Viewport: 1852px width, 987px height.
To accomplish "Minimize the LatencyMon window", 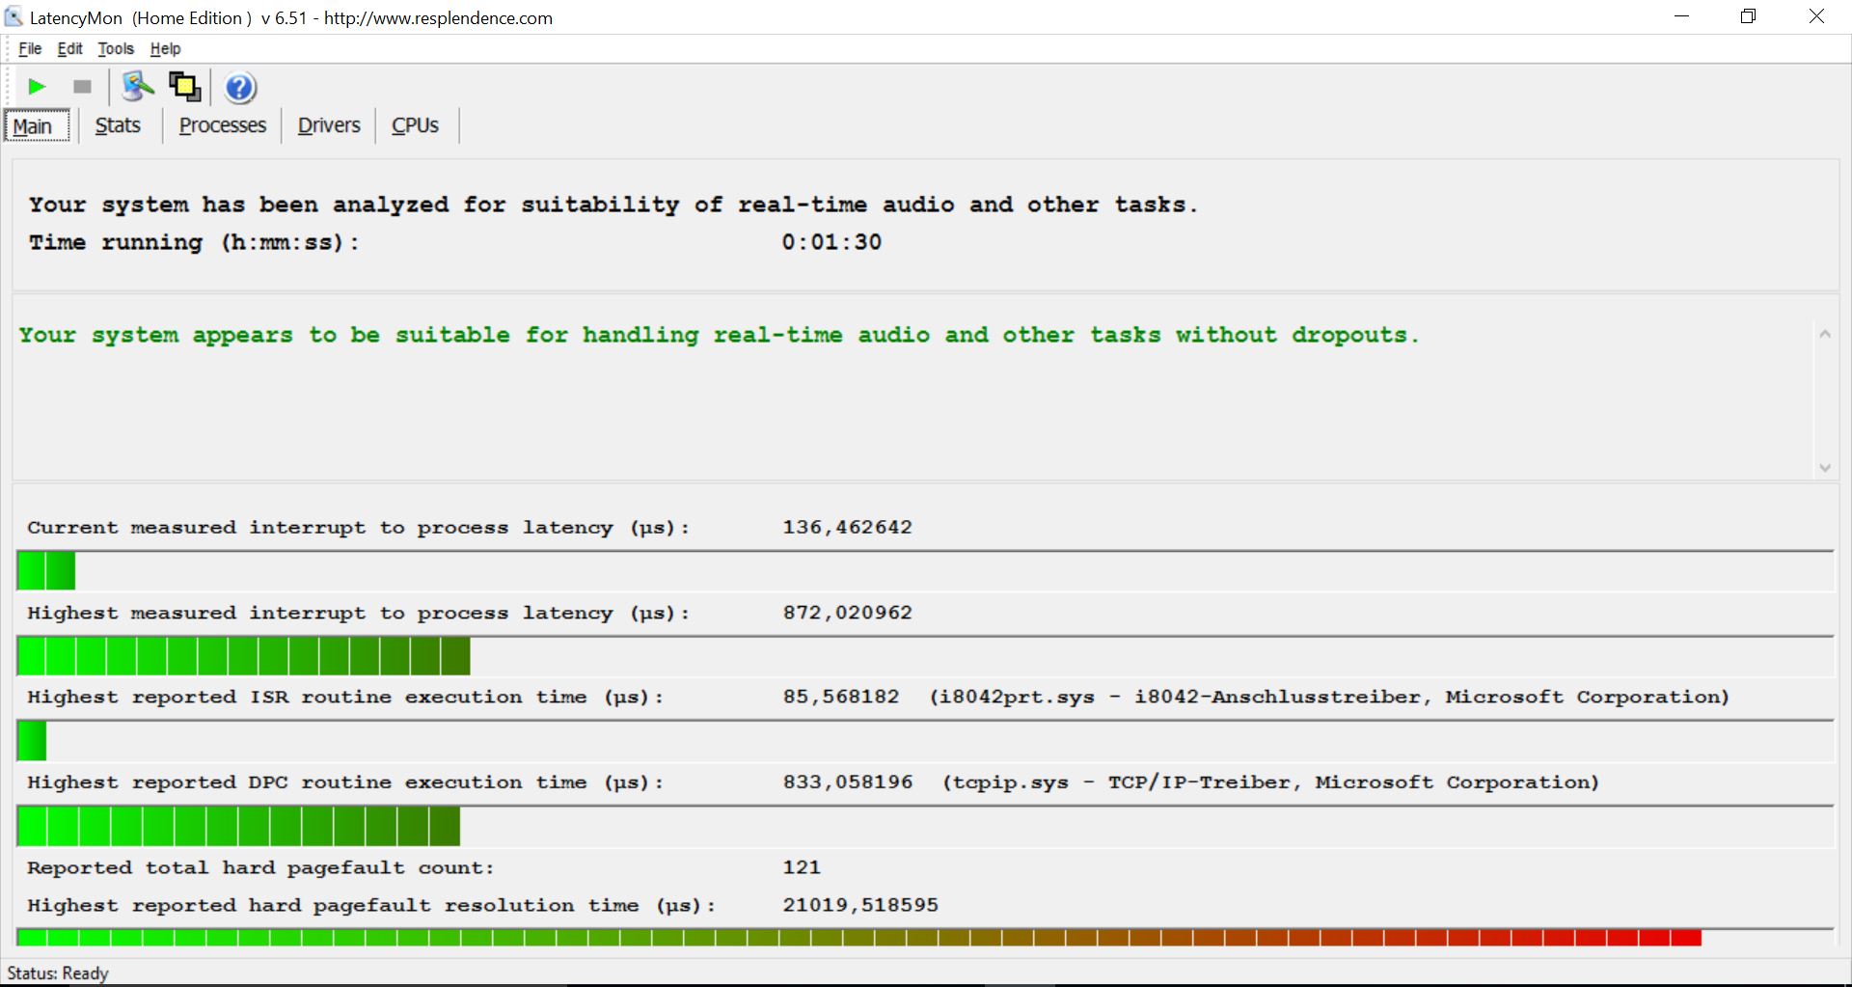I will click(x=1682, y=16).
